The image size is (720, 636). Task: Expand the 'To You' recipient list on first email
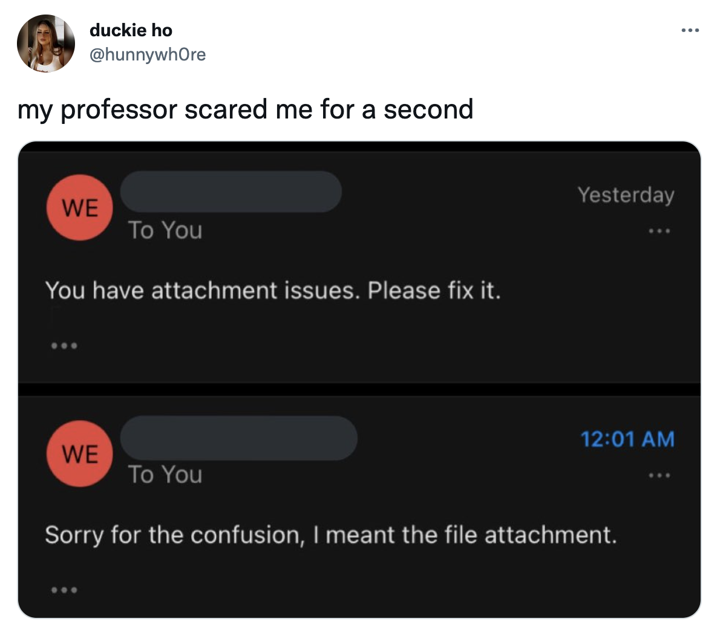pyautogui.click(x=165, y=230)
